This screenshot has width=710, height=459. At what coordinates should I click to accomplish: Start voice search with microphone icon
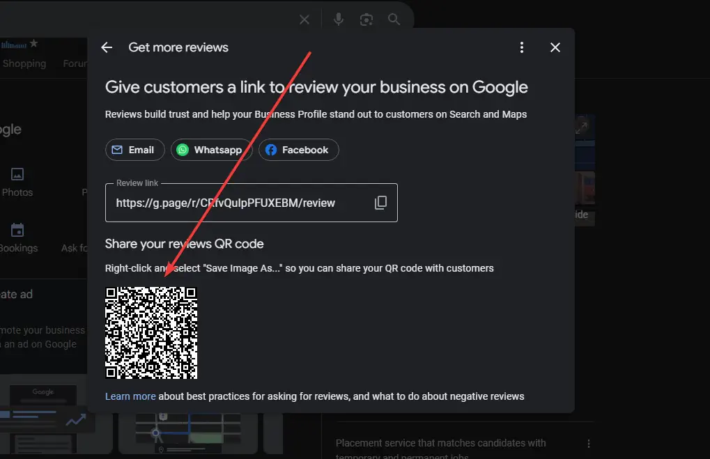pyautogui.click(x=338, y=20)
